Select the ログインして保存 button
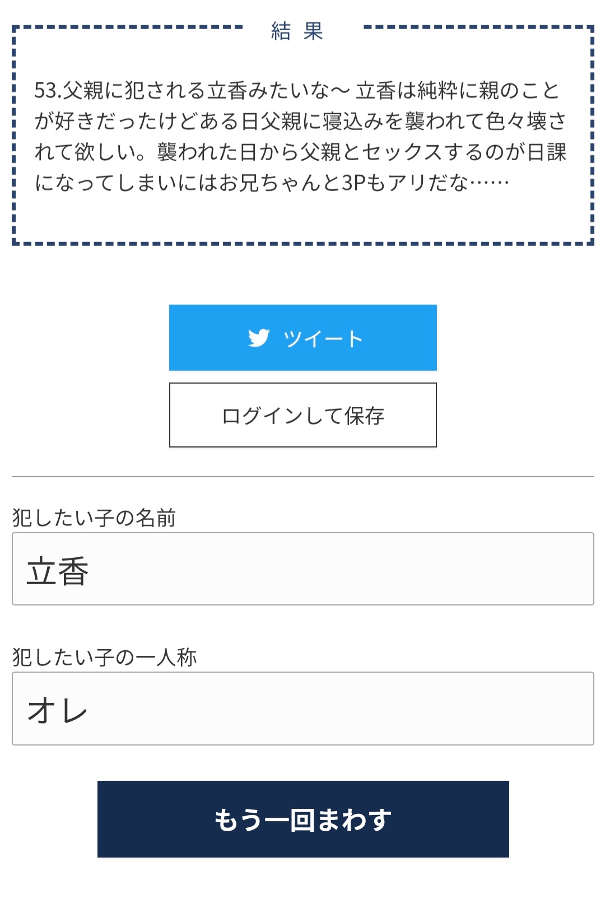 tap(302, 415)
